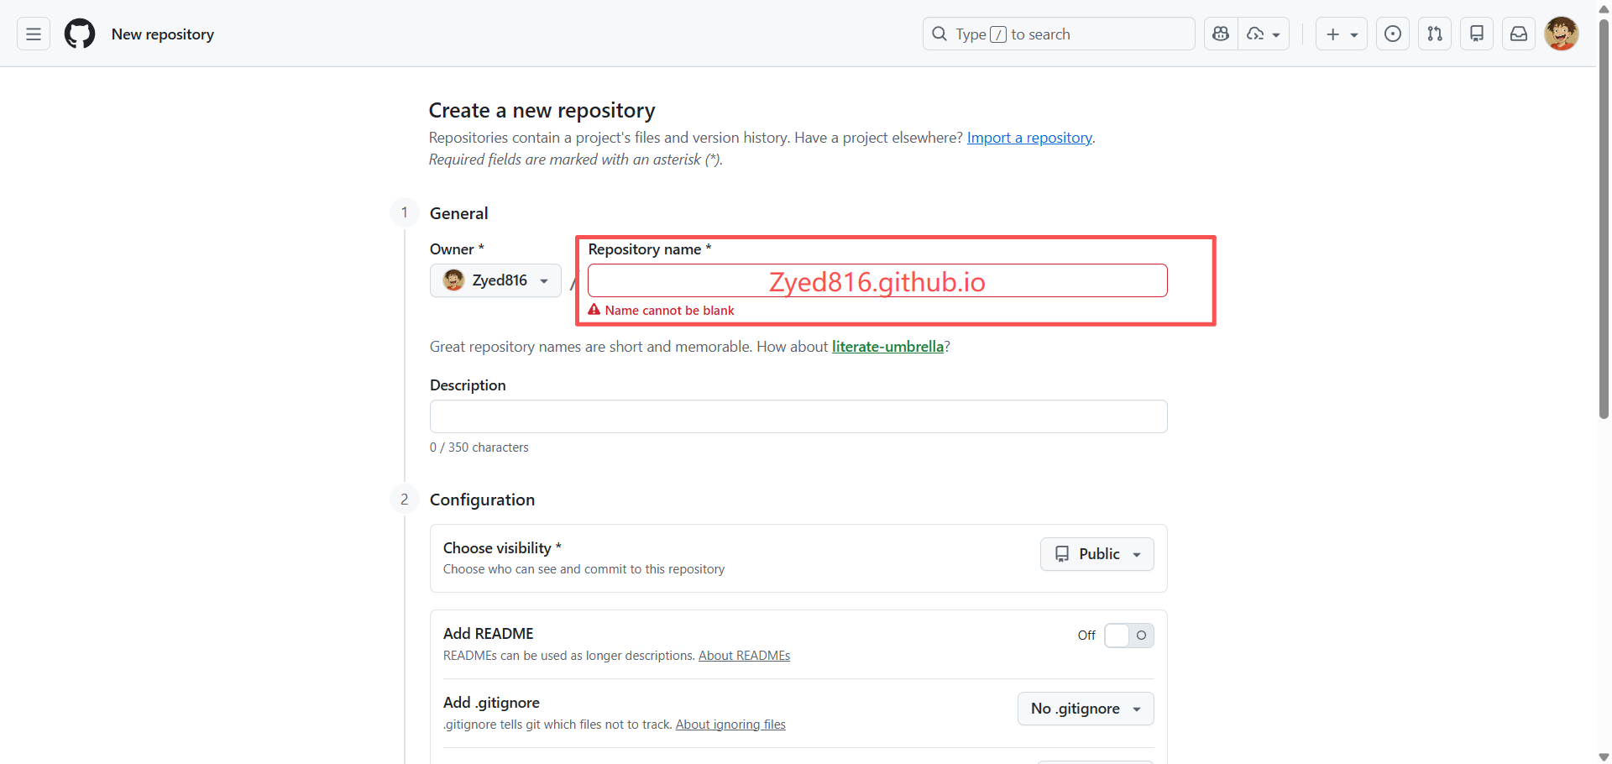This screenshot has height=764, width=1612.
Task: Open the No .gitignore dropdown
Action: click(1086, 709)
